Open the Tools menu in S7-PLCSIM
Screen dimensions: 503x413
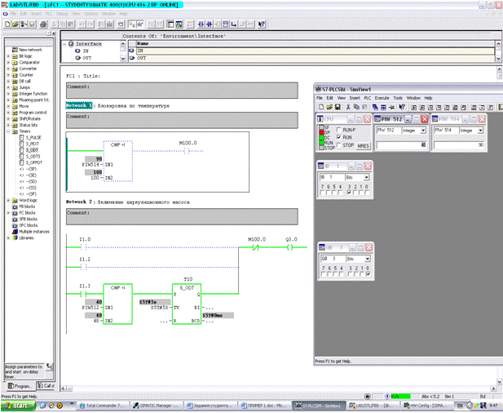(x=398, y=98)
